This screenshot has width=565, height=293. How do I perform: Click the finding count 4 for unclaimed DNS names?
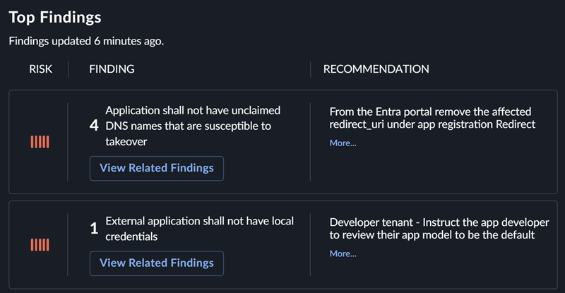click(94, 126)
